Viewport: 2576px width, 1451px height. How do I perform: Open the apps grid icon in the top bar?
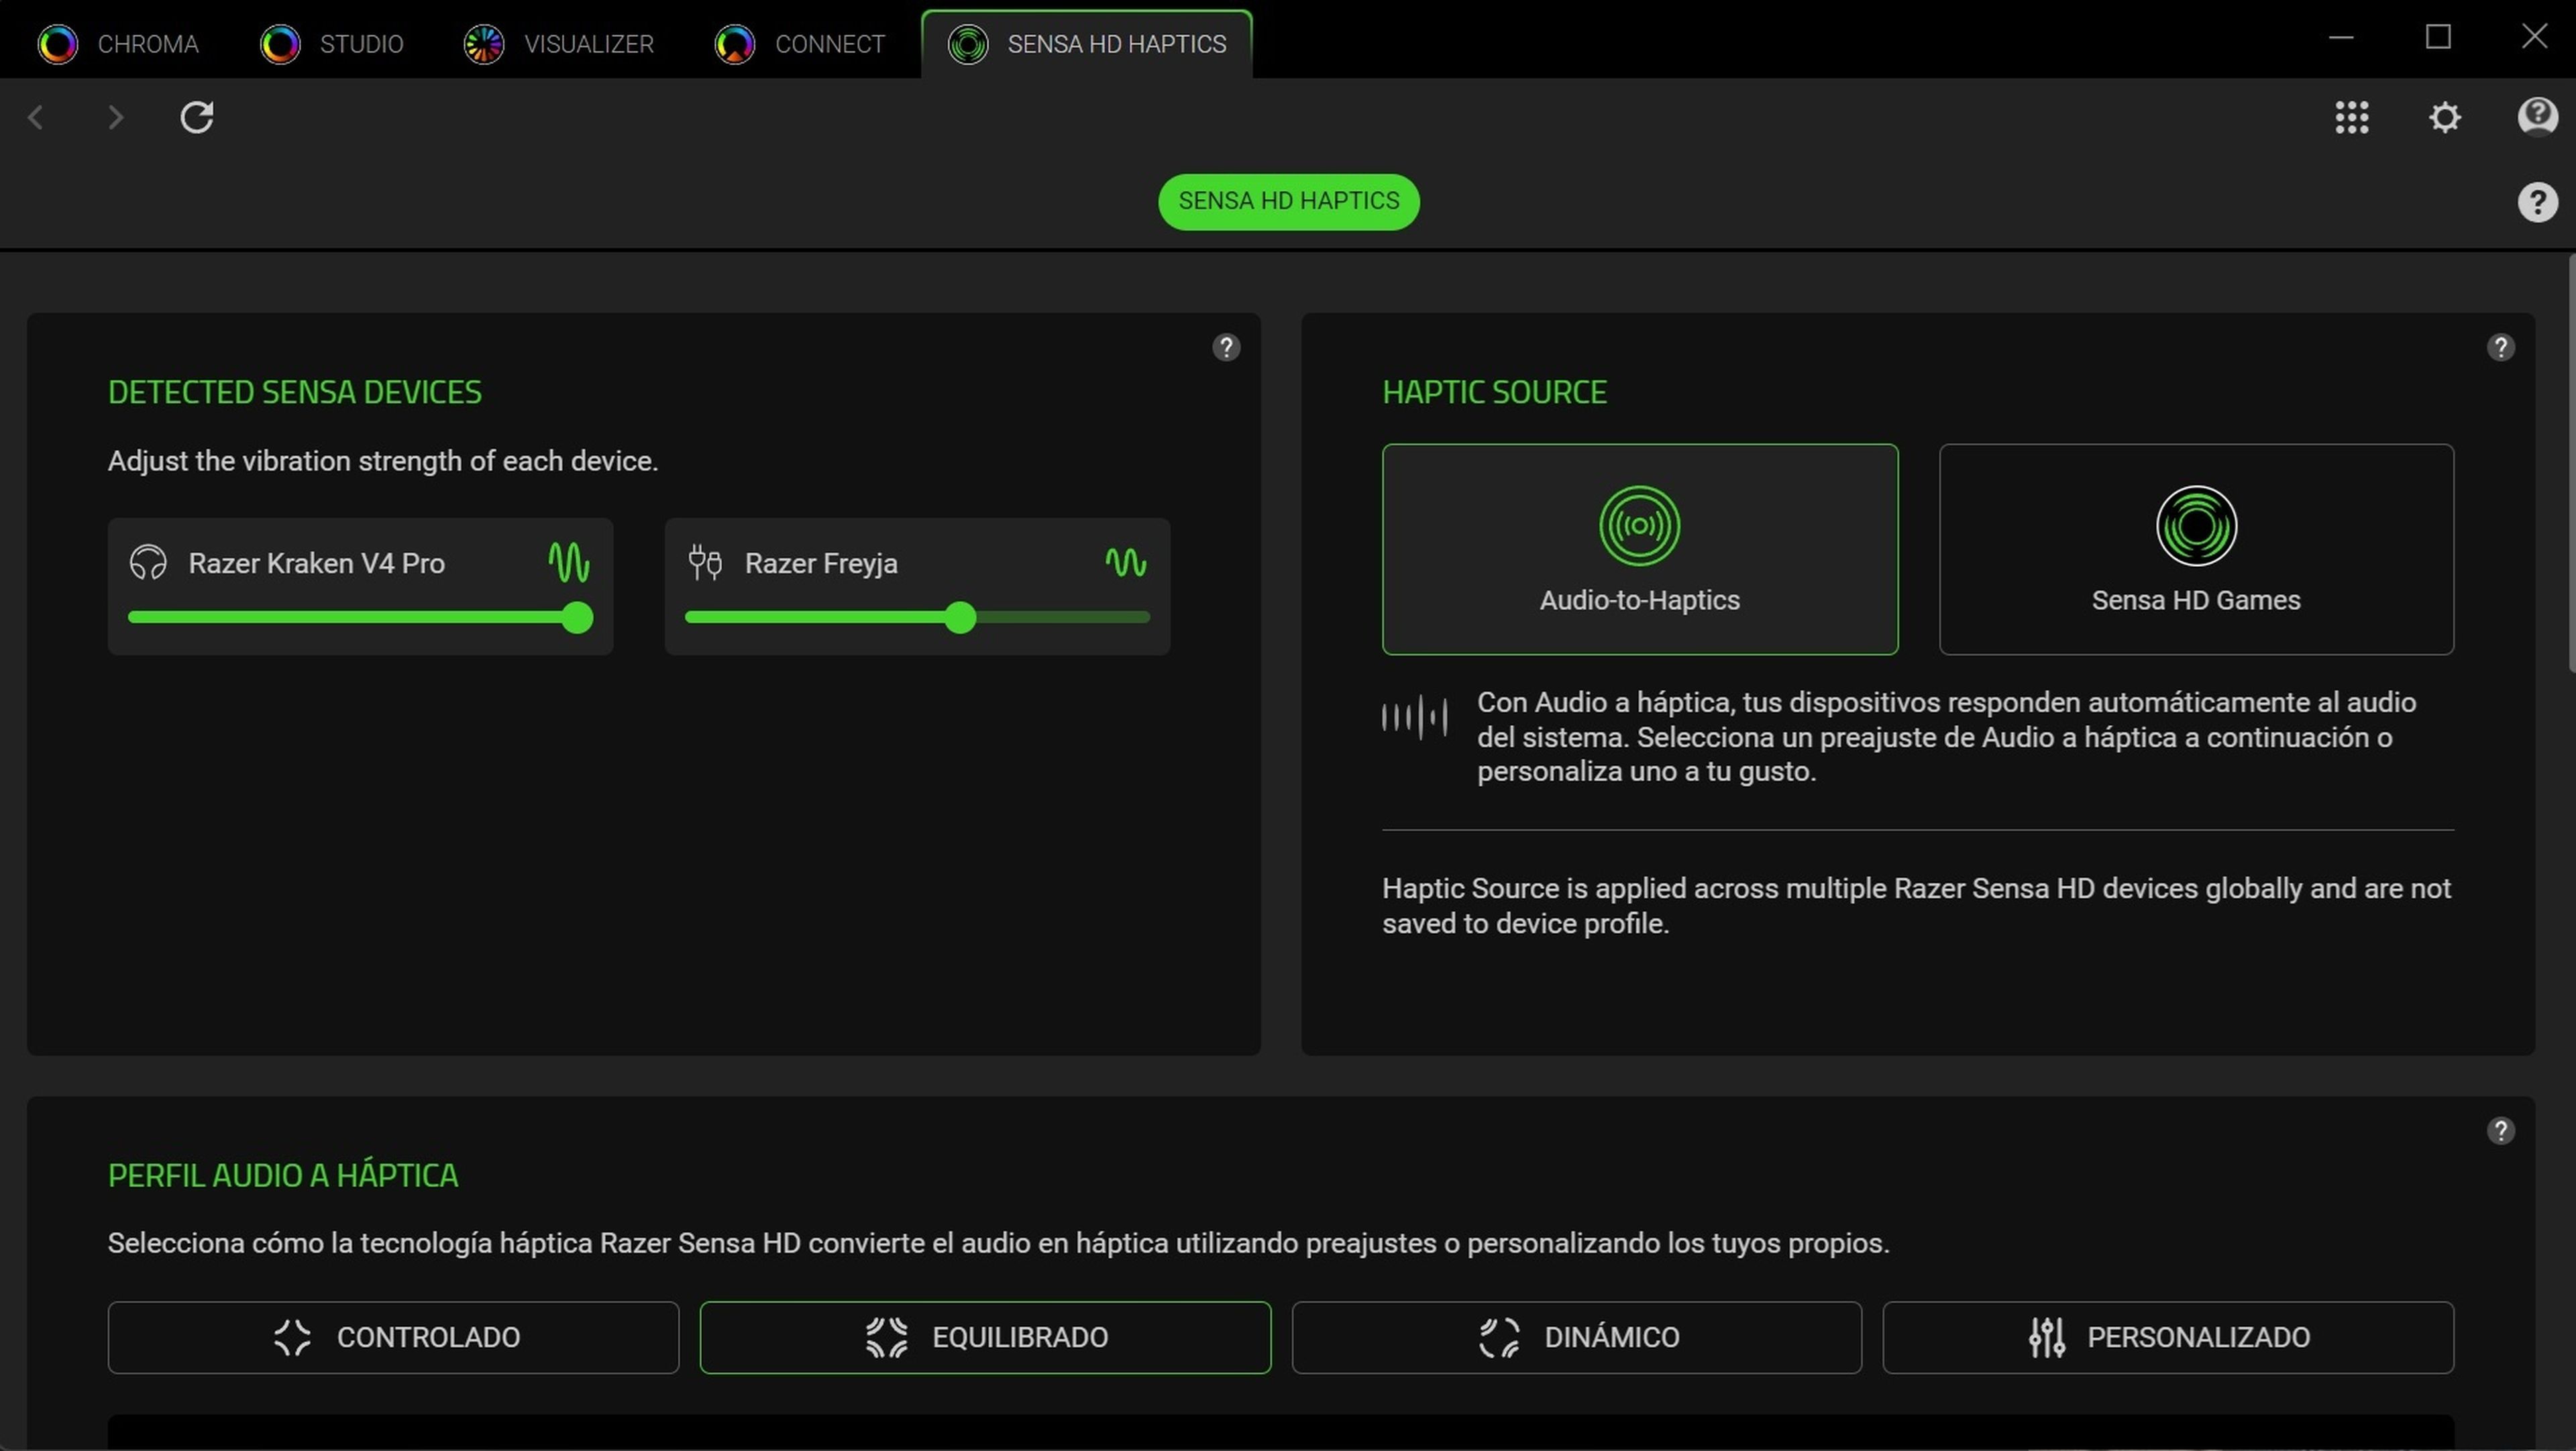click(x=2352, y=117)
